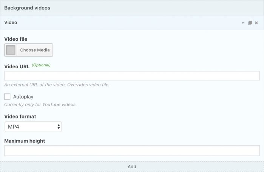Focus the Video URL text field
This screenshot has width=264, height=172.
click(132, 76)
